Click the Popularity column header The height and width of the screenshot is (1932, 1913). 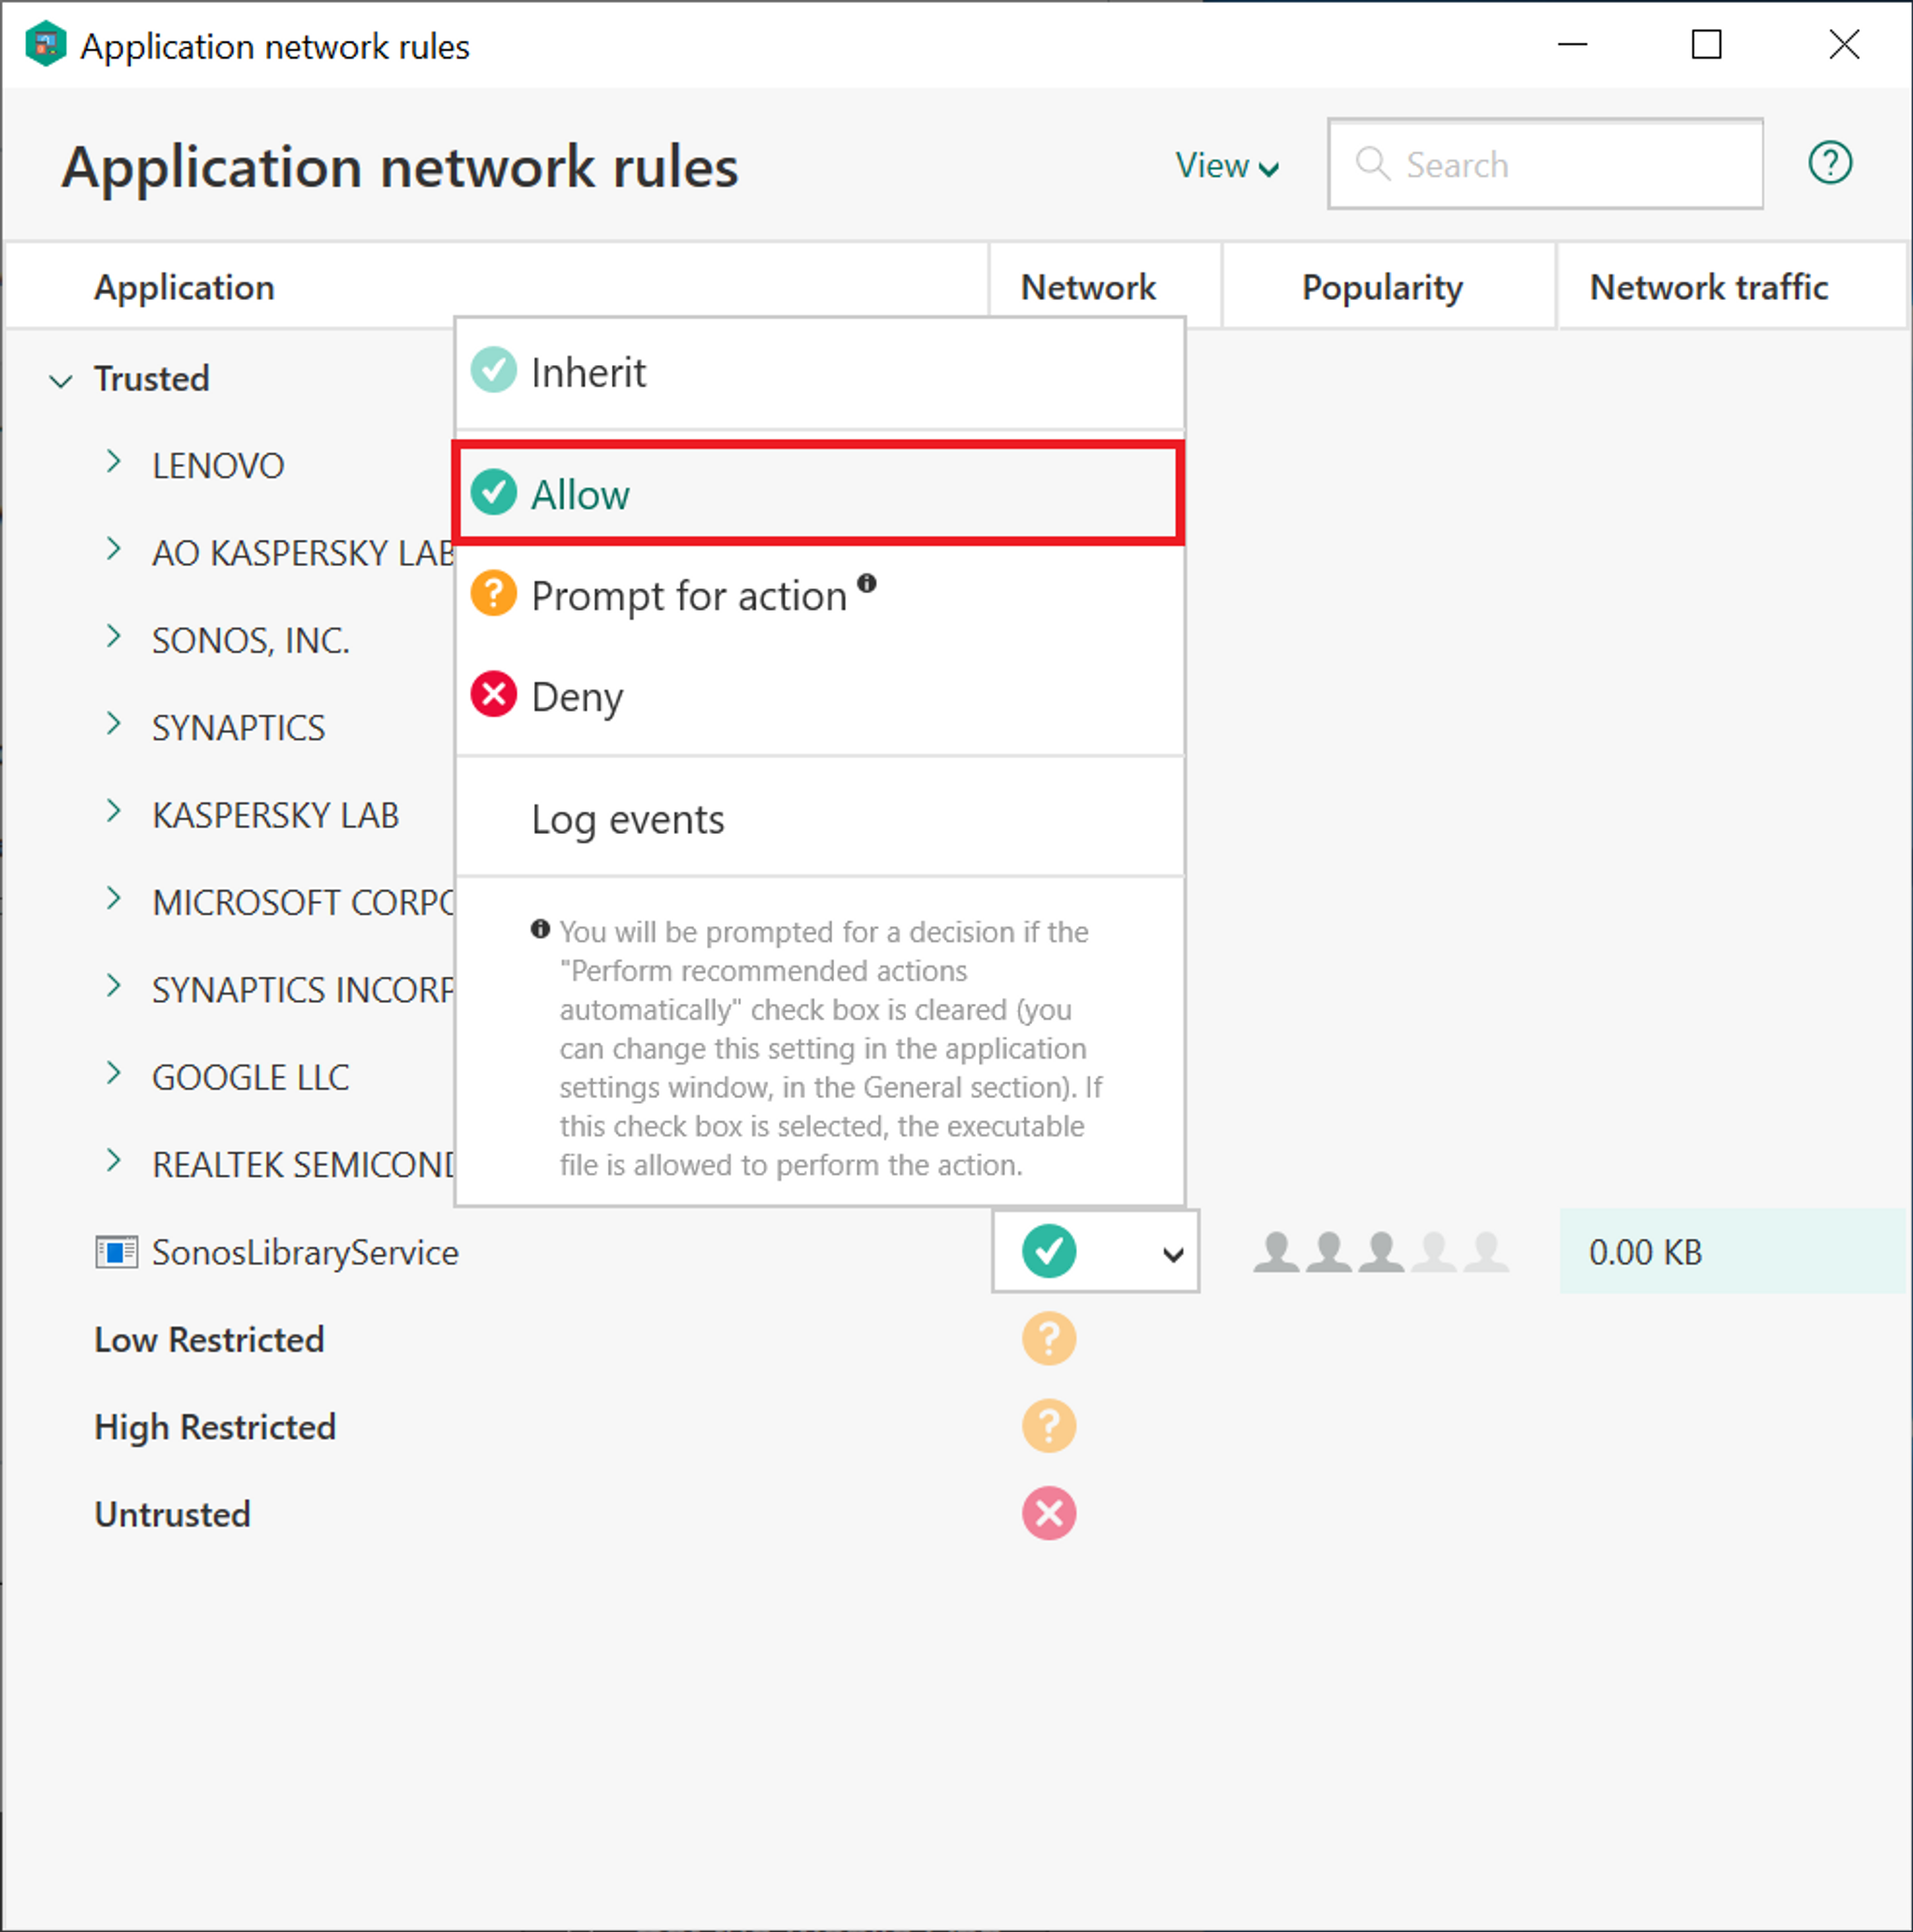[1381, 288]
